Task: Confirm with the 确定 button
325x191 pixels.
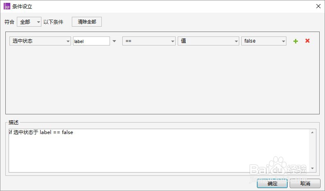Action: coord(272,183)
